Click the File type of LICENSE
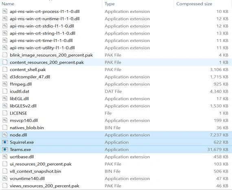232x190 pixels. tap(108, 113)
